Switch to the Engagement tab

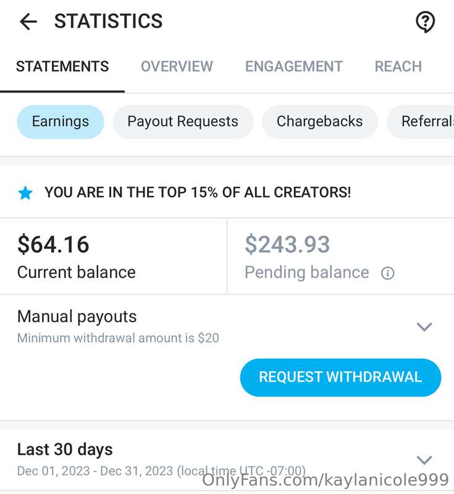pos(293,67)
